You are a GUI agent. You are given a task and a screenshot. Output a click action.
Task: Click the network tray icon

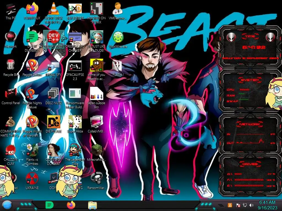(245, 205)
